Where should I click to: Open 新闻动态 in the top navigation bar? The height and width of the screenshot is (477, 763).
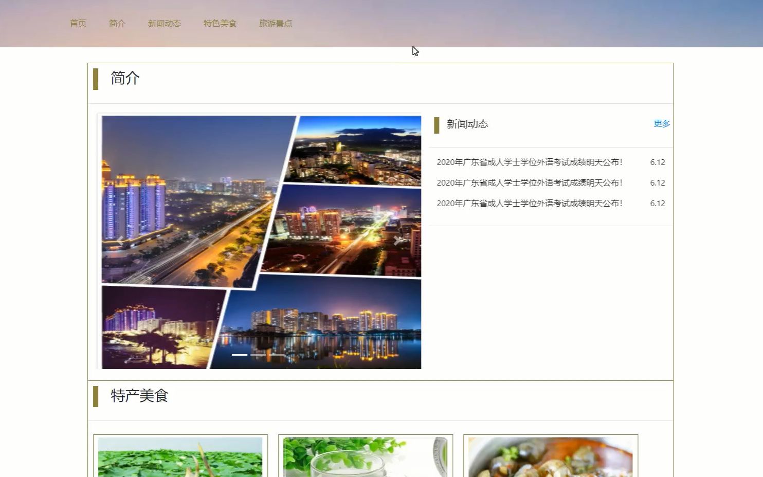click(165, 23)
